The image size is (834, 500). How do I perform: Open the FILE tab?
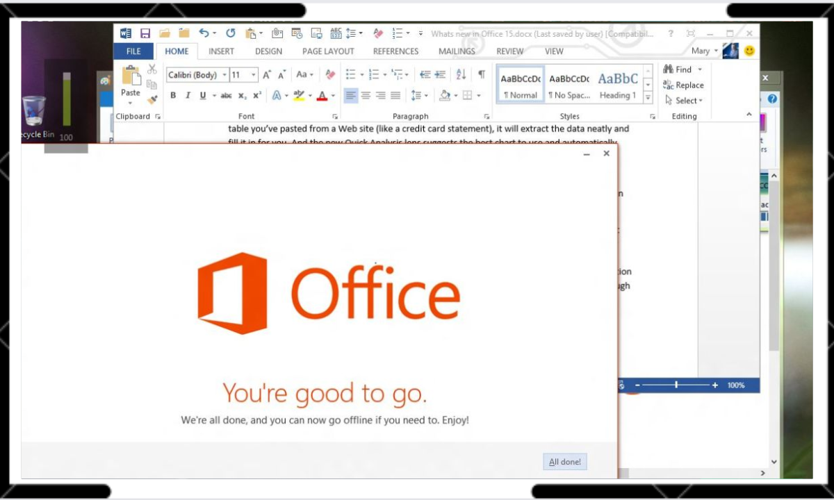click(x=133, y=51)
